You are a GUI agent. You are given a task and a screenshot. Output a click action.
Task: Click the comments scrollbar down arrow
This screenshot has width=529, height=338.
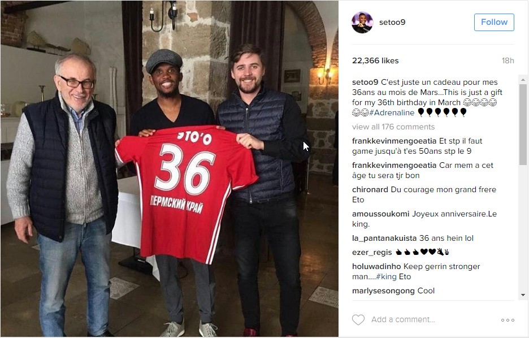coord(523,295)
